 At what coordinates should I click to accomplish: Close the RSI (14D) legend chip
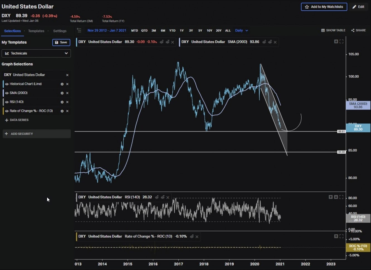pos(168,197)
